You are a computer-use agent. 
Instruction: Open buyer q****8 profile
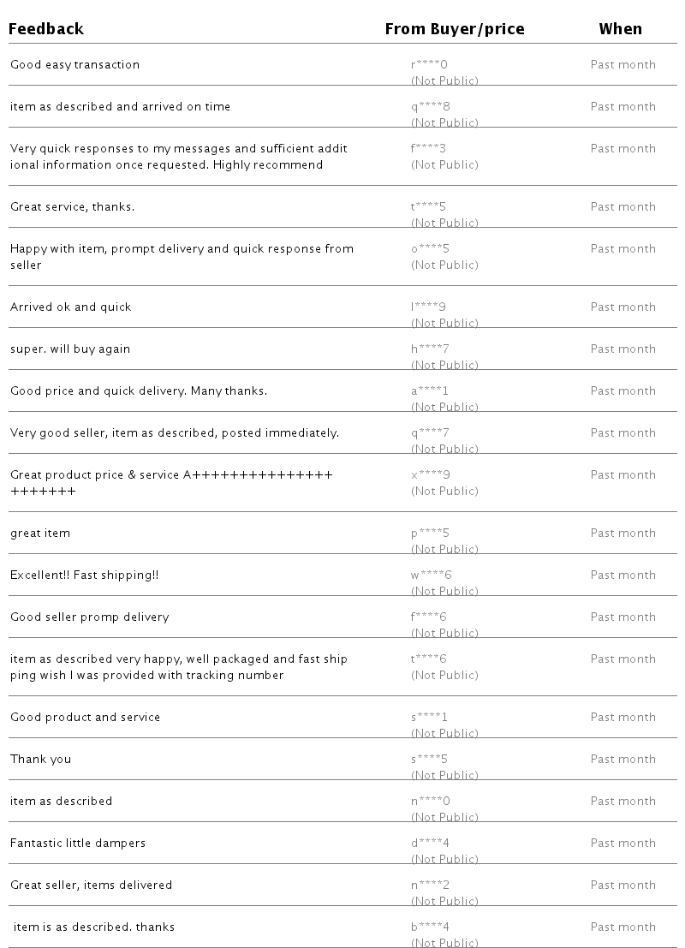pos(430,107)
